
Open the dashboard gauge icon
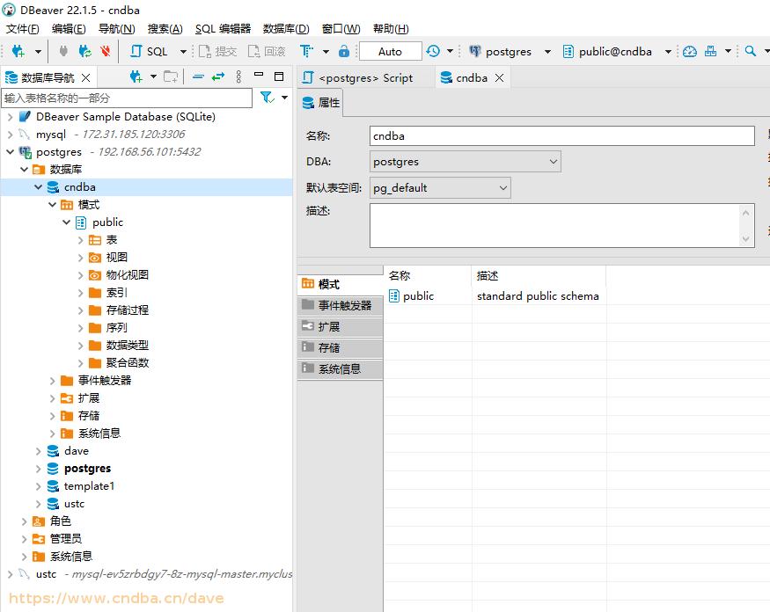click(689, 51)
